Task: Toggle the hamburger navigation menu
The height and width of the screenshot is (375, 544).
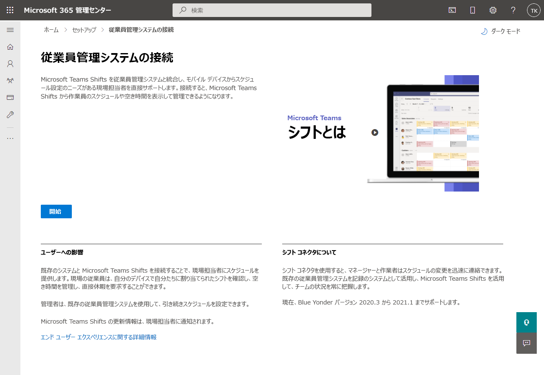Action: tap(10, 30)
